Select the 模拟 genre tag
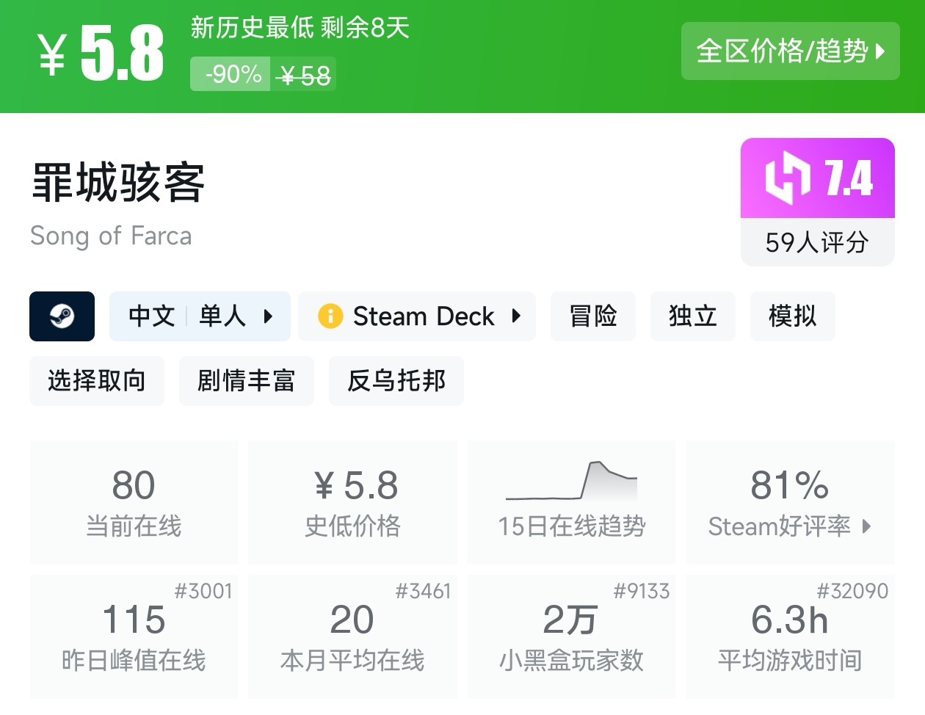The width and height of the screenshot is (925, 715). tap(792, 316)
